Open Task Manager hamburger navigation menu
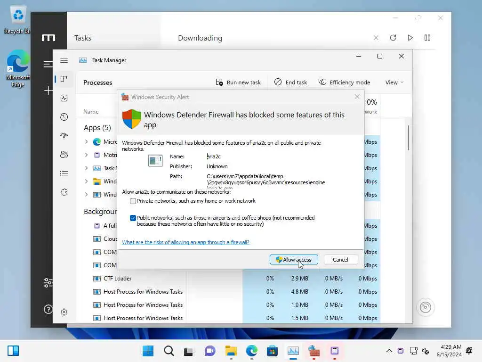482x362 pixels. 64,60
